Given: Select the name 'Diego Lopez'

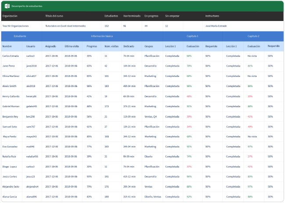Looking at the screenshot, I should coord(10,167).
